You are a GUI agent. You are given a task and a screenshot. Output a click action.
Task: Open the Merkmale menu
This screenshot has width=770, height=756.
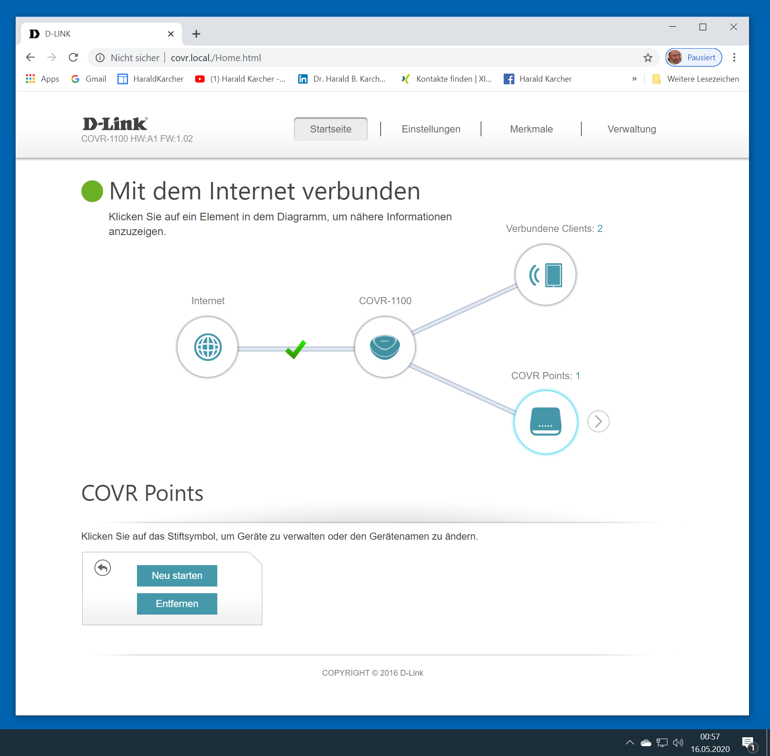[531, 129]
